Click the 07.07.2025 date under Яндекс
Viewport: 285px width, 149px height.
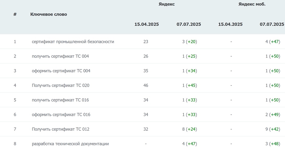coord(189,24)
